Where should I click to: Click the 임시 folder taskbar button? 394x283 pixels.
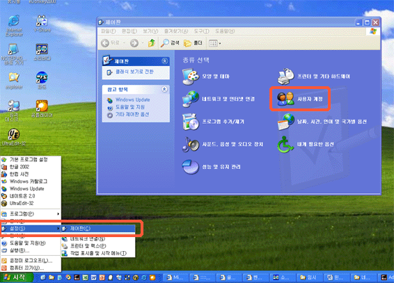coord(308,277)
